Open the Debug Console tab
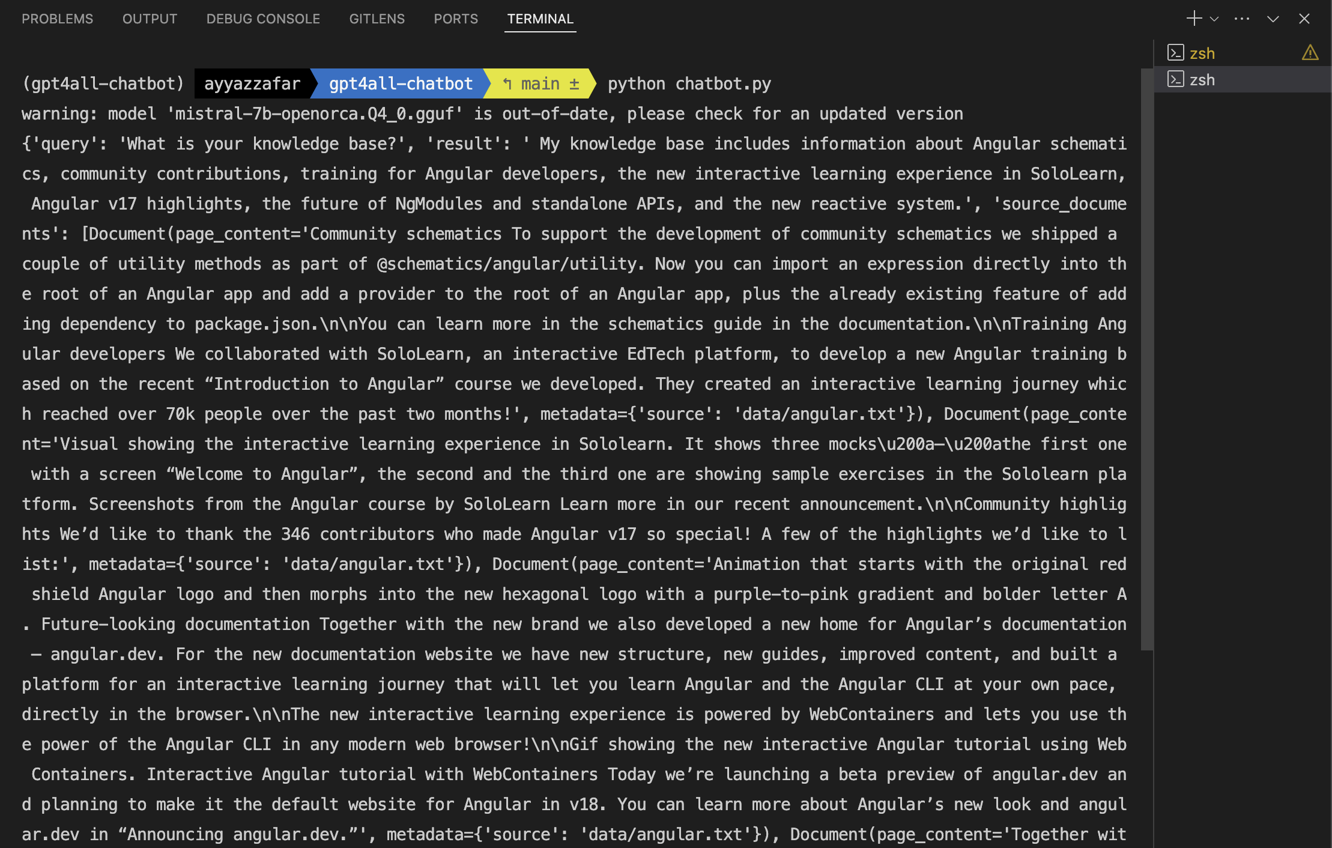1332x848 pixels. 263,19
